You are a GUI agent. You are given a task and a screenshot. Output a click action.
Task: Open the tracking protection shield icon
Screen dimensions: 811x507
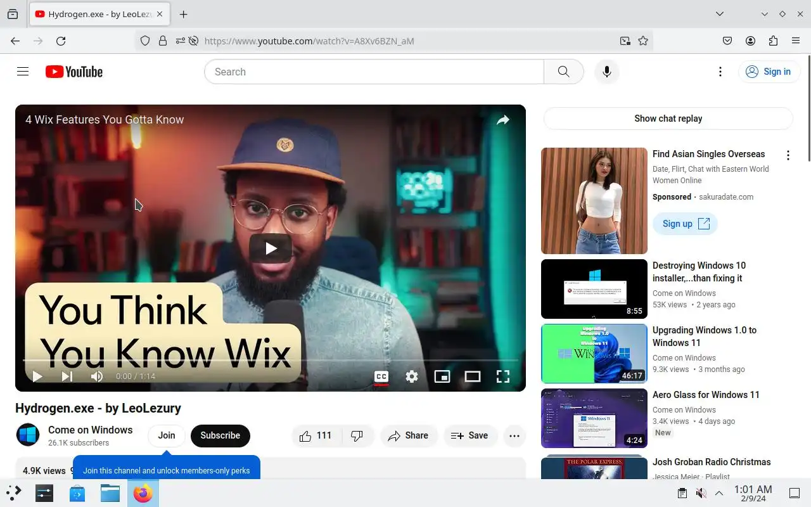145,41
